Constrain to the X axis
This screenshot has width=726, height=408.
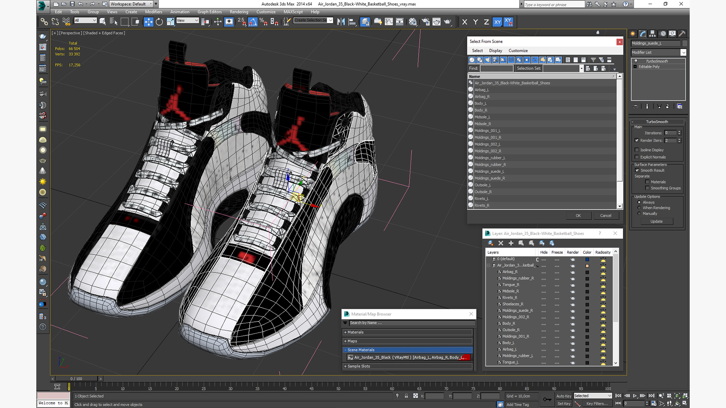pos(465,22)
